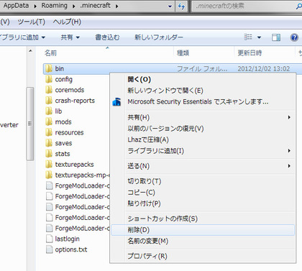Select the crash-reports folder icon
Screen dimensions: 302x271
coord(49,101)
